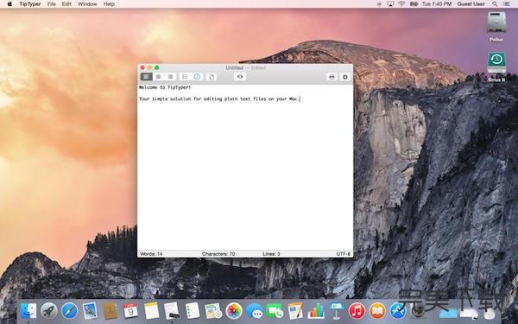Click the printer icon in toolbar
The width and height of the screenshot is (518, 324).
click(x=332, y=77)
